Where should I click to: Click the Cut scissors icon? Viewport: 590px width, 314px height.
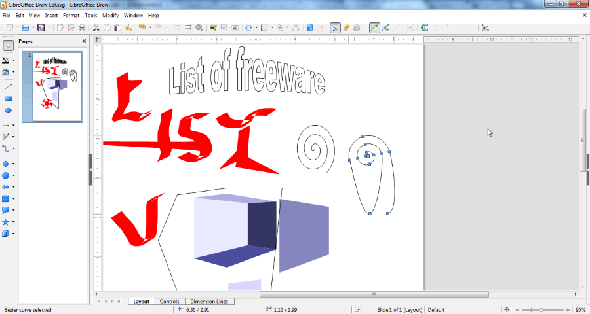point(96,27)
